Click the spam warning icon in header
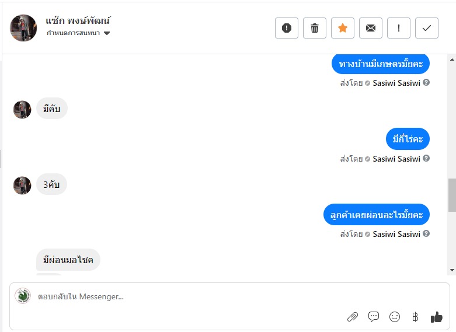Viewport: 456px width, 332px height. [287, 28]
